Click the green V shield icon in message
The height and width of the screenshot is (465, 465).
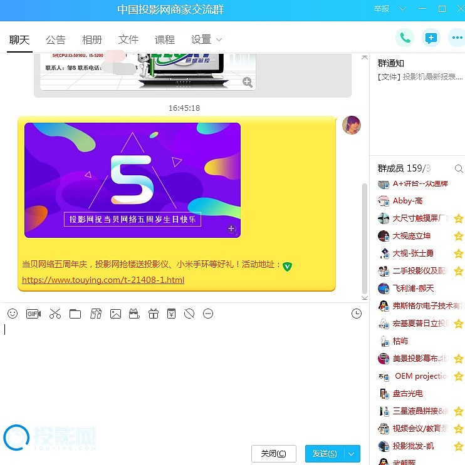(x=287, y=267)
